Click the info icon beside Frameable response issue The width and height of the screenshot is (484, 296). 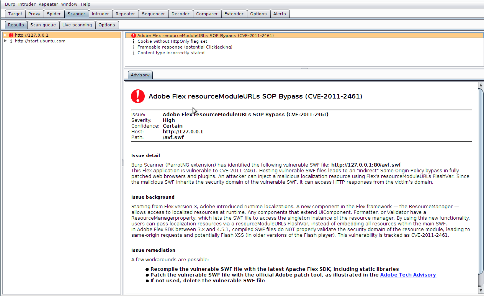tap(133, 47)
